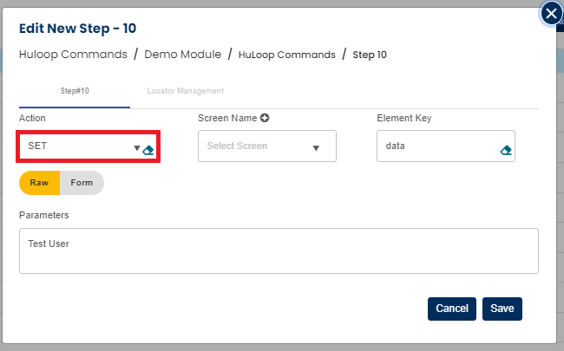Click into the Parameters text area
Screen dimensions: 564x351
point(279,250)
